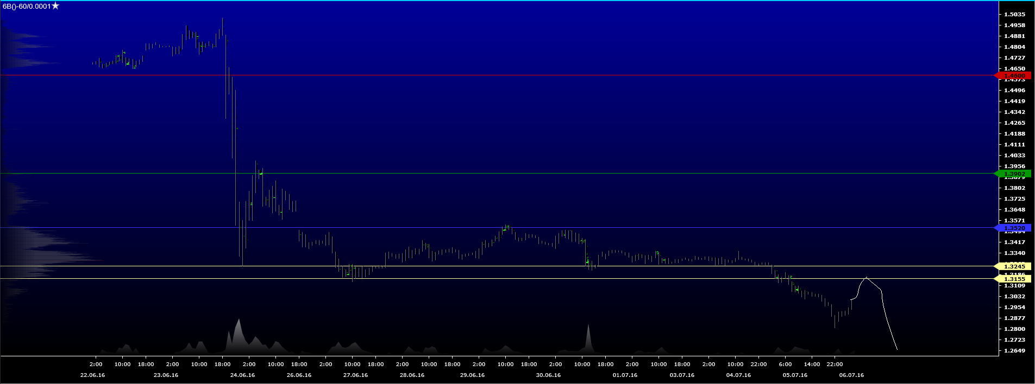Click the 30.06.16 date label
Screen dimensions: 1035x384
coord(548,375)
